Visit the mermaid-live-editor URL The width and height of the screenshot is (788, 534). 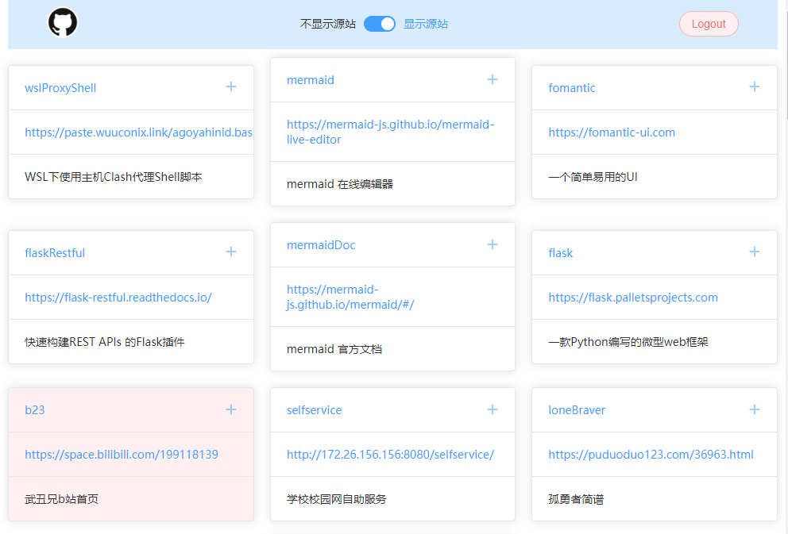point(390,132)
